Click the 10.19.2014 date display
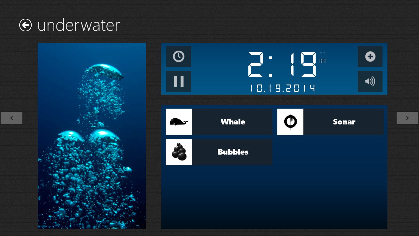 coord(283,88)
